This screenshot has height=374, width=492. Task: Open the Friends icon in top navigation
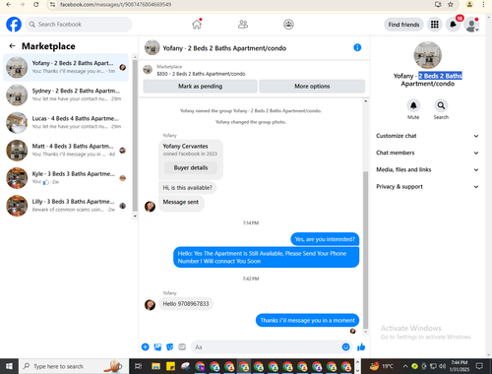pyautogui.click(x=243, y=25)
